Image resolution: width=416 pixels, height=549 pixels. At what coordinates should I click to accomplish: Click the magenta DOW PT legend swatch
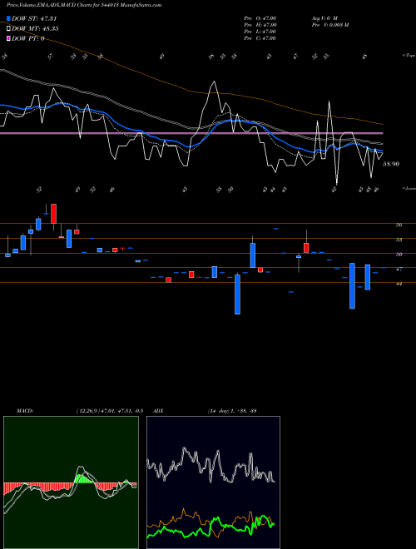coord(8,38)
